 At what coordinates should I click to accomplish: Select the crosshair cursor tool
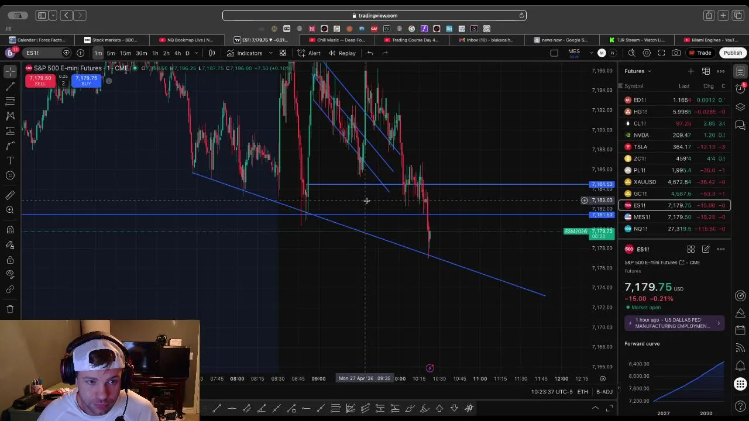tap(10, 71)
